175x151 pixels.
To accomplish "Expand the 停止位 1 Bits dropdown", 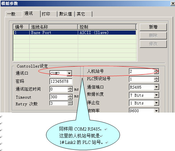I will tap(156, 103).
